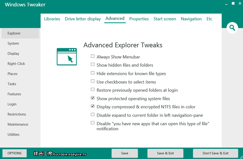Click the window resize grip corner
Image resolution: width=243 pixels, height=159 pixels.
241,157
